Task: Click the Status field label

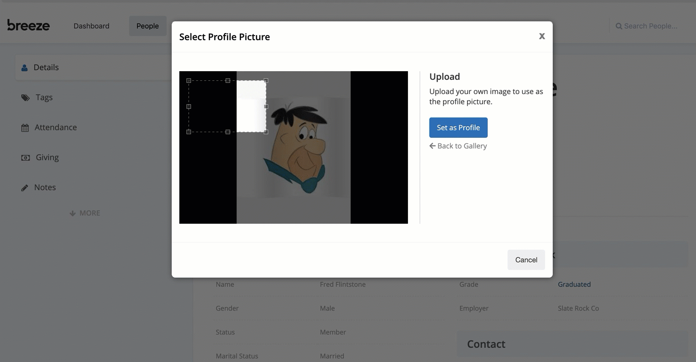Action: (x=225, y=332)
